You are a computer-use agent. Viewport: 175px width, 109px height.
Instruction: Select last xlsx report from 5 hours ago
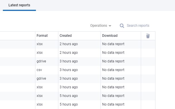[x=78, y=104]
